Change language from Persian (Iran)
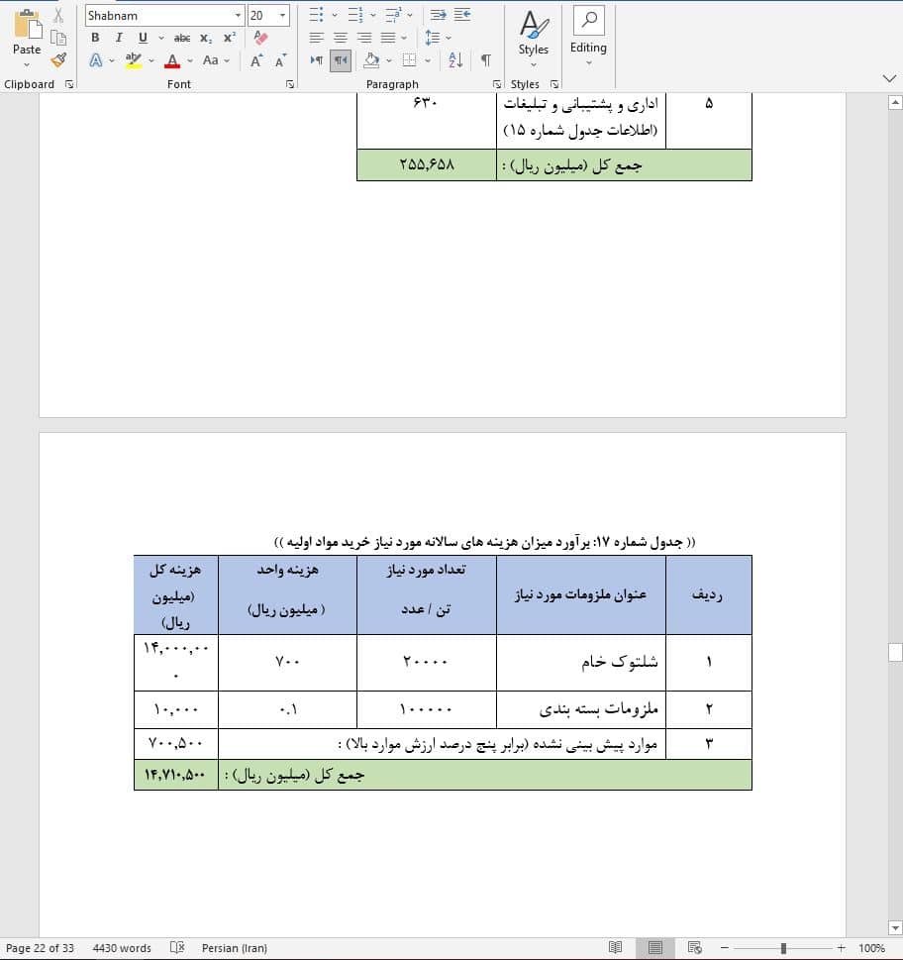The height and width of the screenshot is (960, 903). click(234, 947)
